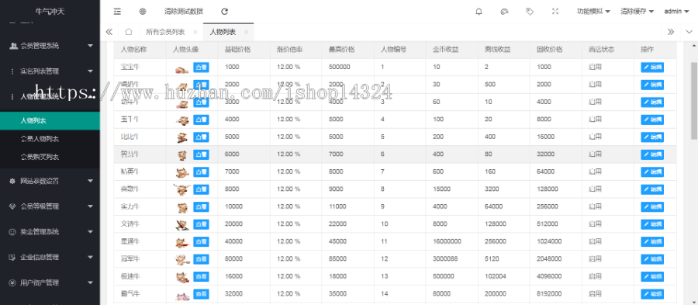Close the 人物列表 tab

(246, 32)
